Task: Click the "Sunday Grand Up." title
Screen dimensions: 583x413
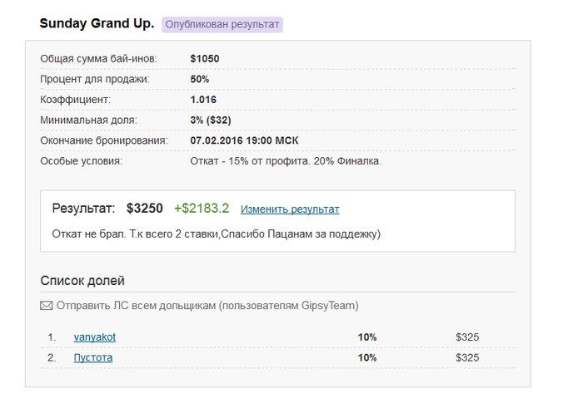Action: click(x=97, y=24)
